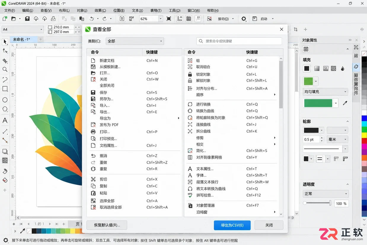Select the Zoom magnifier tool in toolbox
Screen dimensions: 367x245
5,69
